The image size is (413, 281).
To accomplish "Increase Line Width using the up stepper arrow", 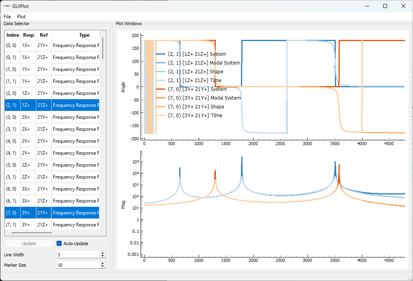I will point(103,253).
